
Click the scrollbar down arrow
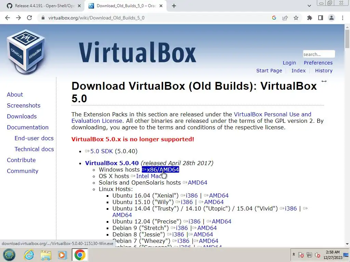click(x=347, y=244)
